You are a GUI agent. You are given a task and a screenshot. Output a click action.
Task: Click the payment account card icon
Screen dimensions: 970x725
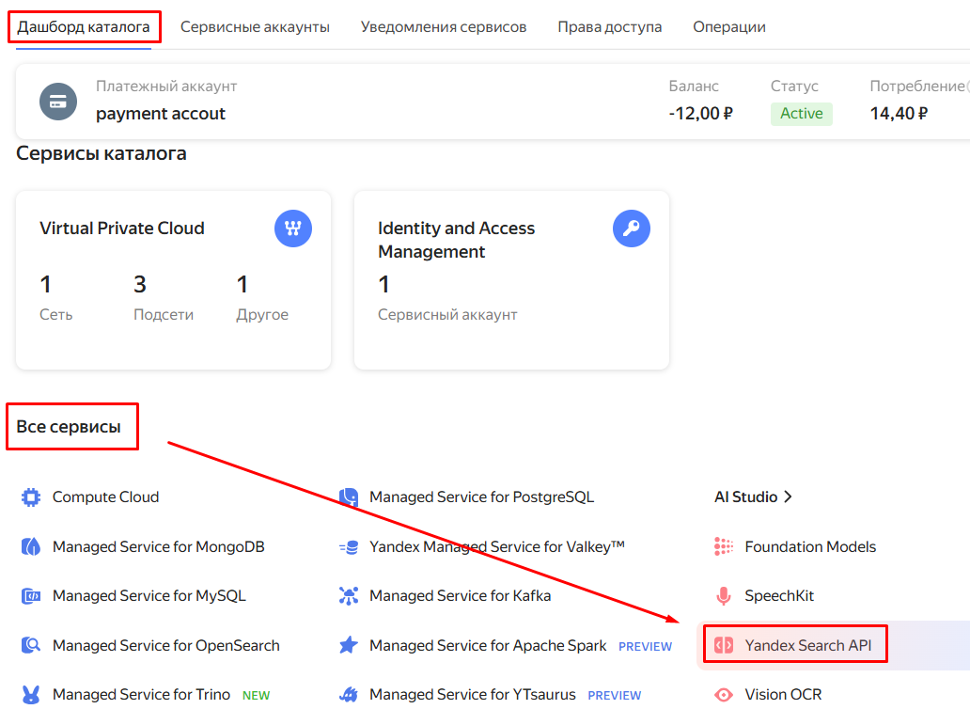pyautogui.click(x=58, y=102)
